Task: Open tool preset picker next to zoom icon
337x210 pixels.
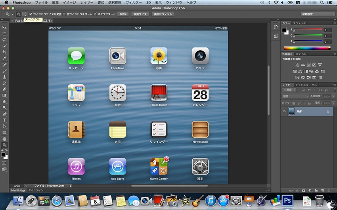Action: pos(12,14)
